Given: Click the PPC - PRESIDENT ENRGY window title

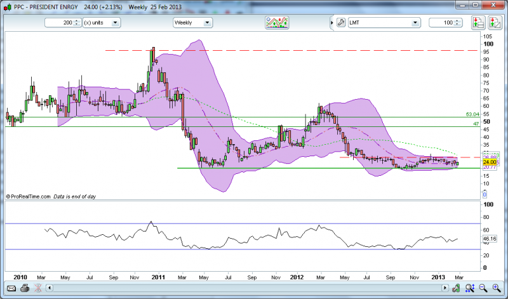Looking at the screenshot, I should pyautogui.click(x=47, y=7).
